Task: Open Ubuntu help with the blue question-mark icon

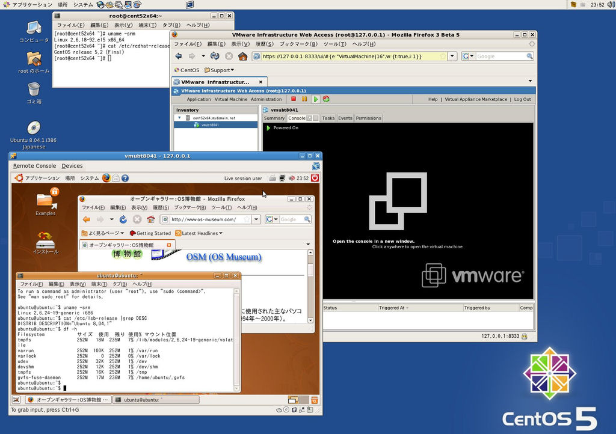Action: click(125, 178)
